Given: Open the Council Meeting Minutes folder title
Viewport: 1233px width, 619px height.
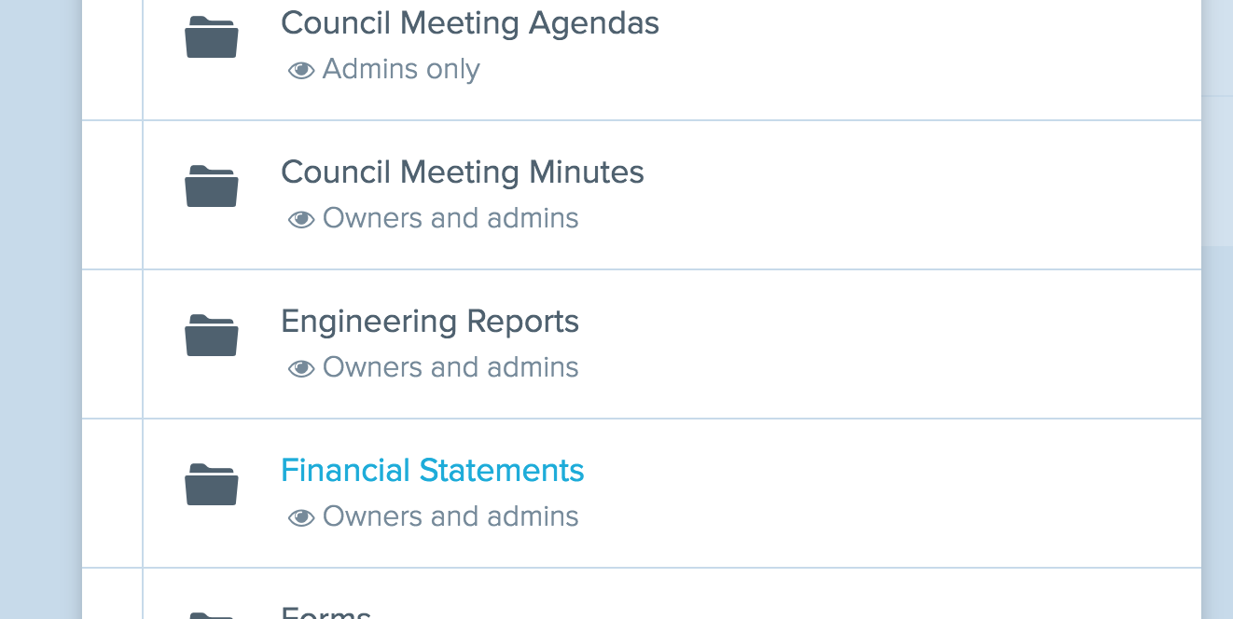Looking at the screenshot, I should 463,172.
